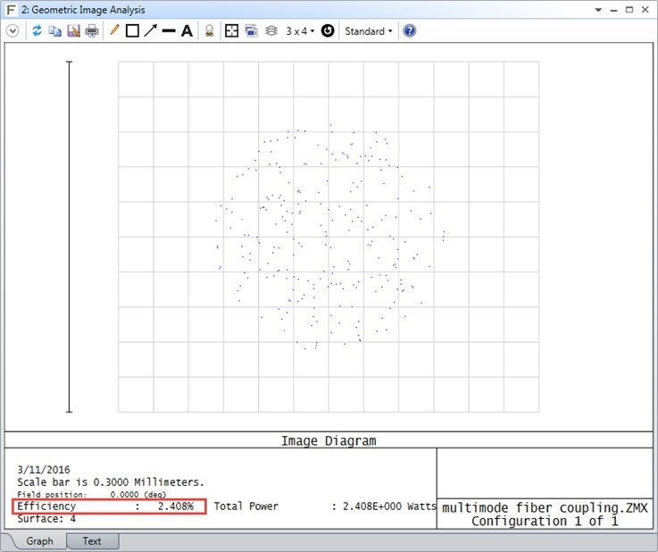Click the save image icon

[x=73, y=31]
